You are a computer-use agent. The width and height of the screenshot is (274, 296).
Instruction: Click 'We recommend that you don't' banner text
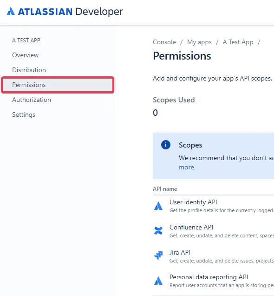[226, 158]
